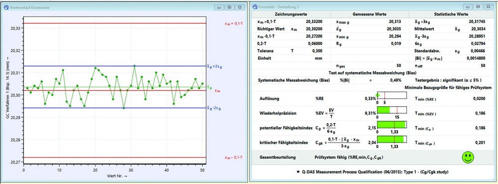Maximize the Formblatt Darstellung 3 window
This screenshot has width=498, height=184.
(478, 6)
